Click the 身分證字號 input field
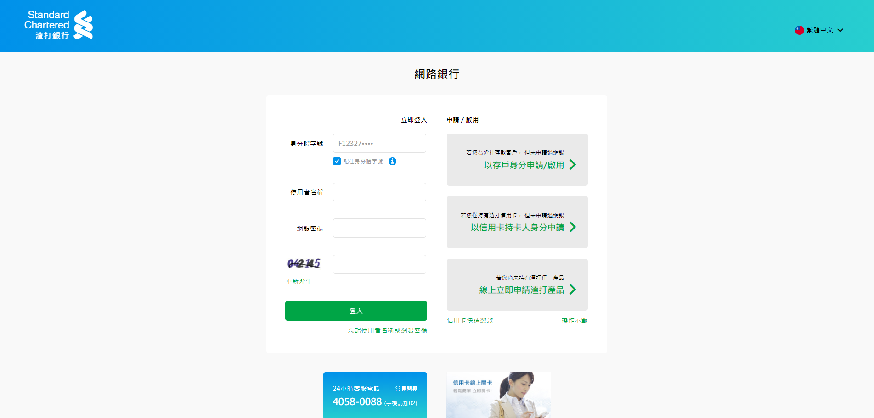 (x=379, y=143)
